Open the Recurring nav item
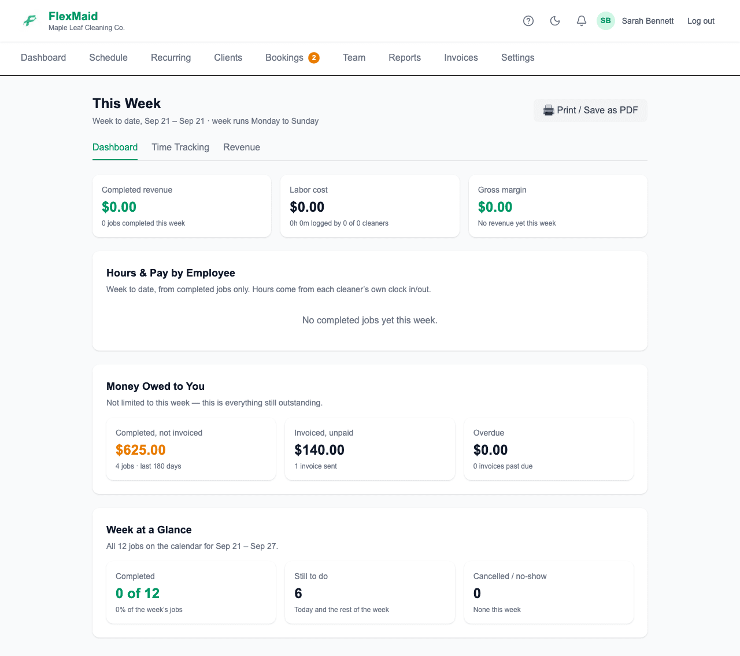This screenshot has width=740, height=656. 171,58
